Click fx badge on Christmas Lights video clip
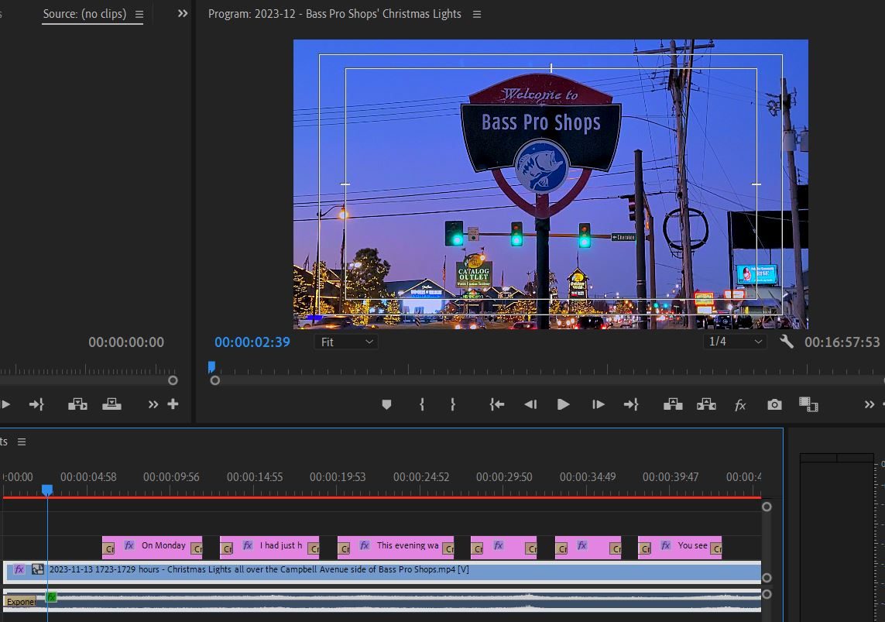Screen dimensions: 885x622 pos(19,569)
